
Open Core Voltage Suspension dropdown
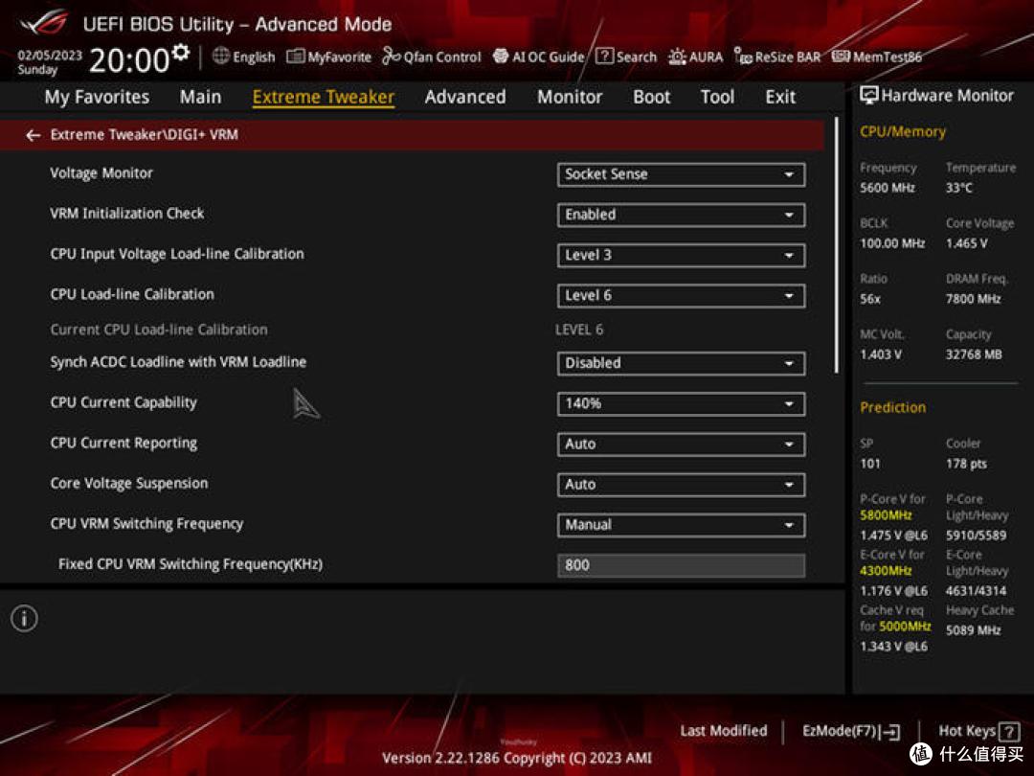(681, 485)
